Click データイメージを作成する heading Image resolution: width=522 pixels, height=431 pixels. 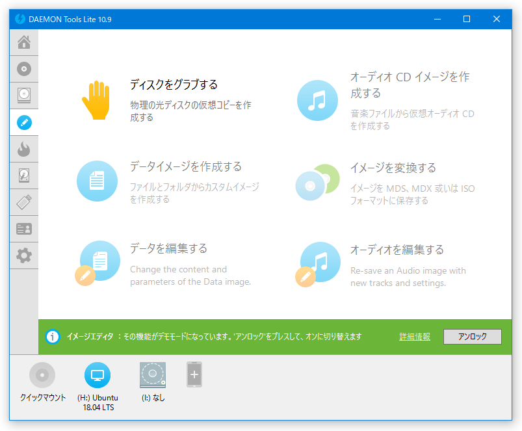186,166
